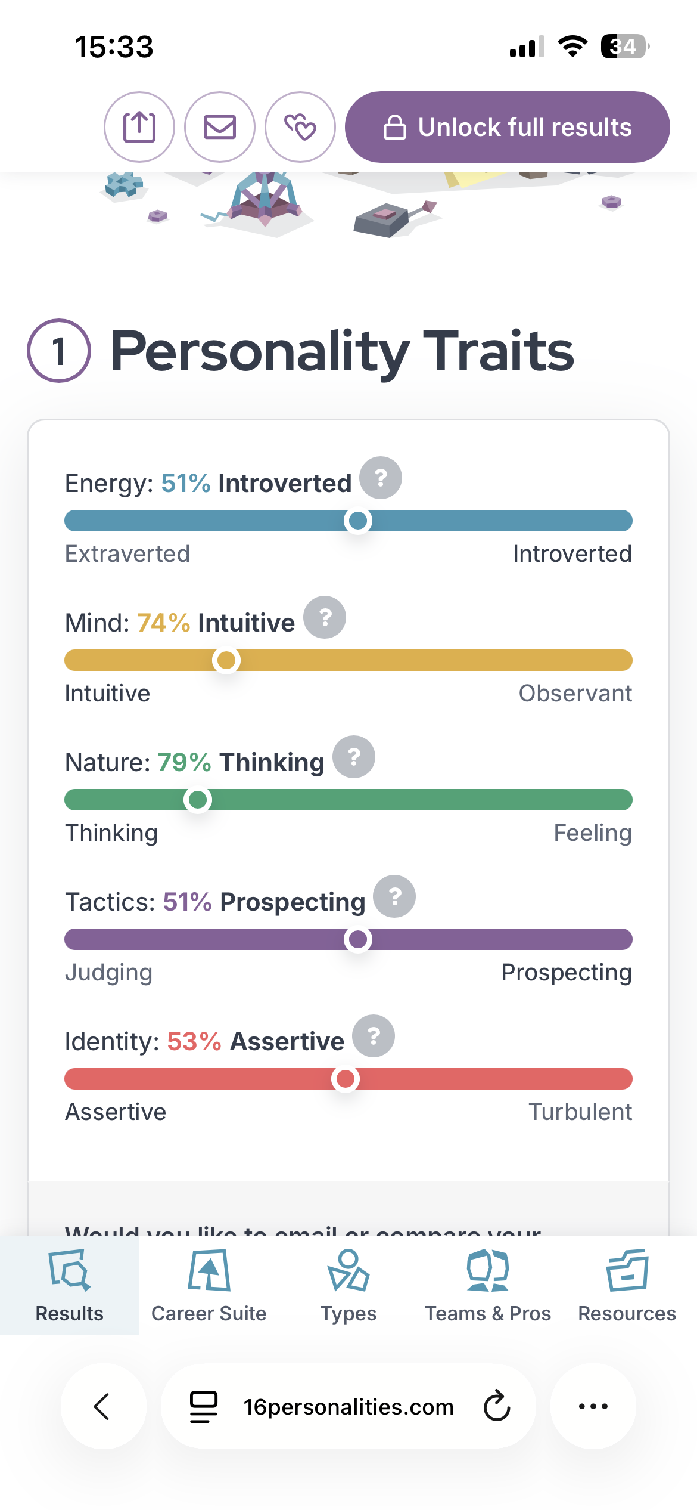This screenshot has width=697, height=1510.
Task: Open the Teams & Pros tab
Action: (x=488, y=1286)
